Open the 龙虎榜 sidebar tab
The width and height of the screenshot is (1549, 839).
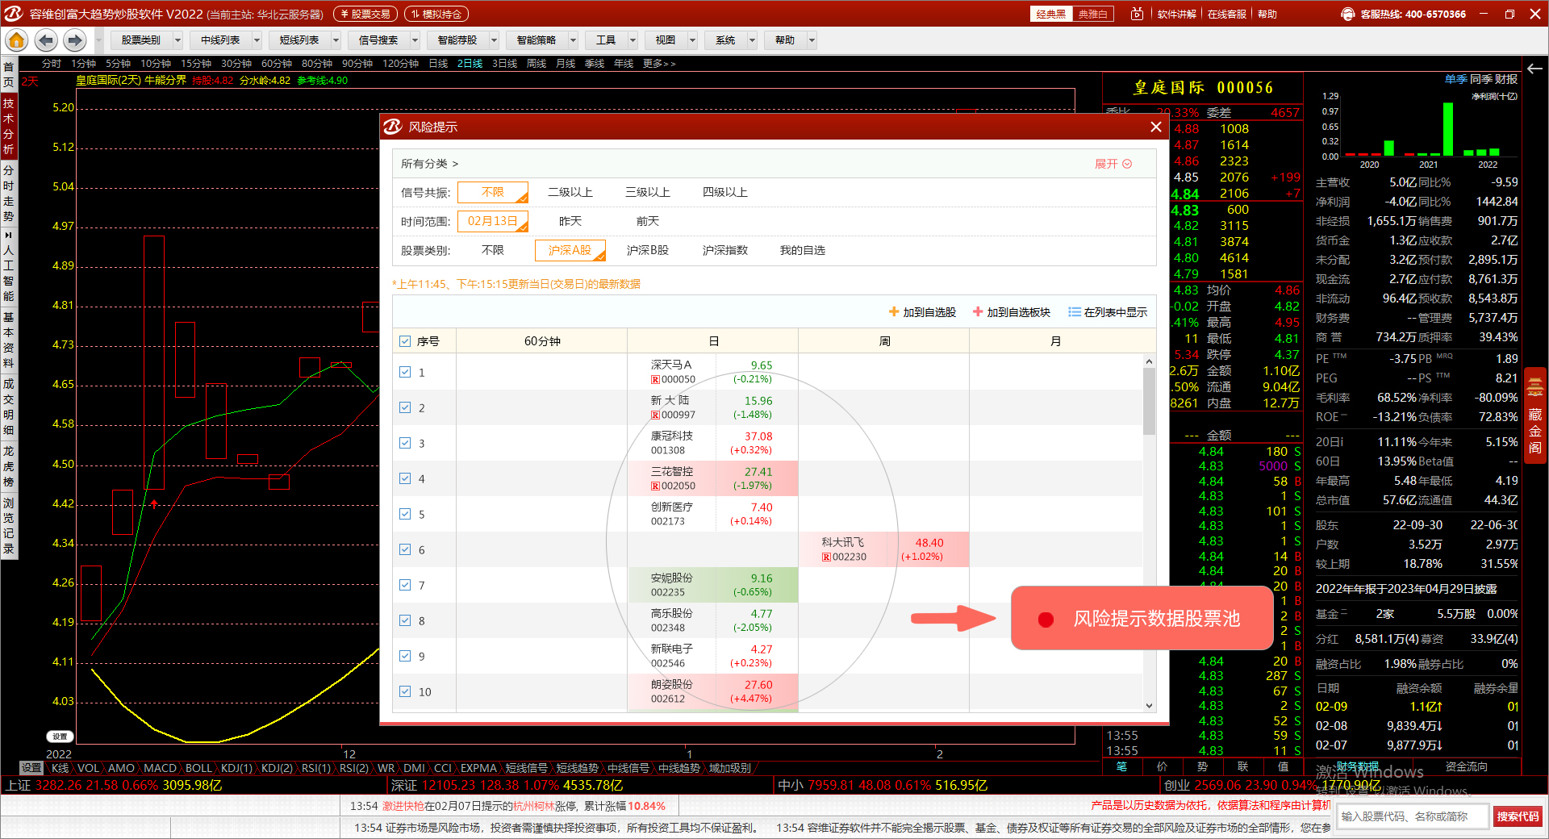(8, 466)
